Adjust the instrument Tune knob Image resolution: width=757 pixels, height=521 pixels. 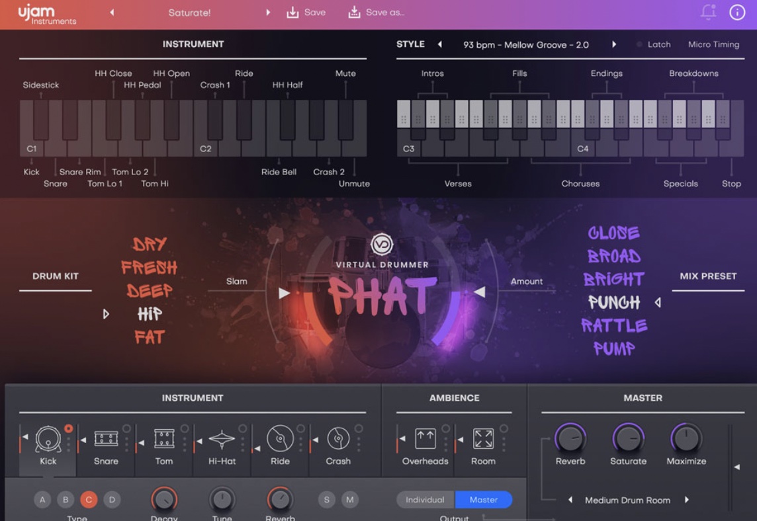point(222,500)
